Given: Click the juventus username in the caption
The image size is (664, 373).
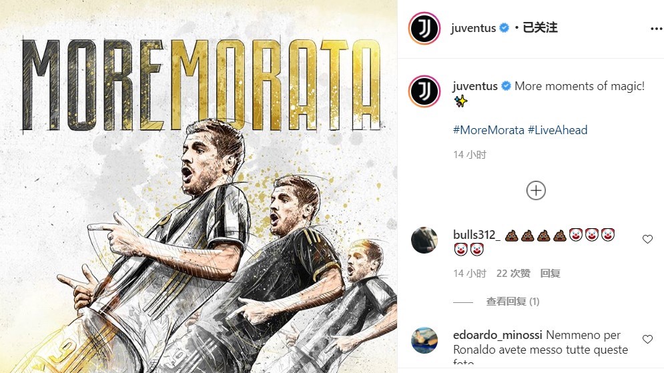Looking at the screenshot, I should point(475,86).
